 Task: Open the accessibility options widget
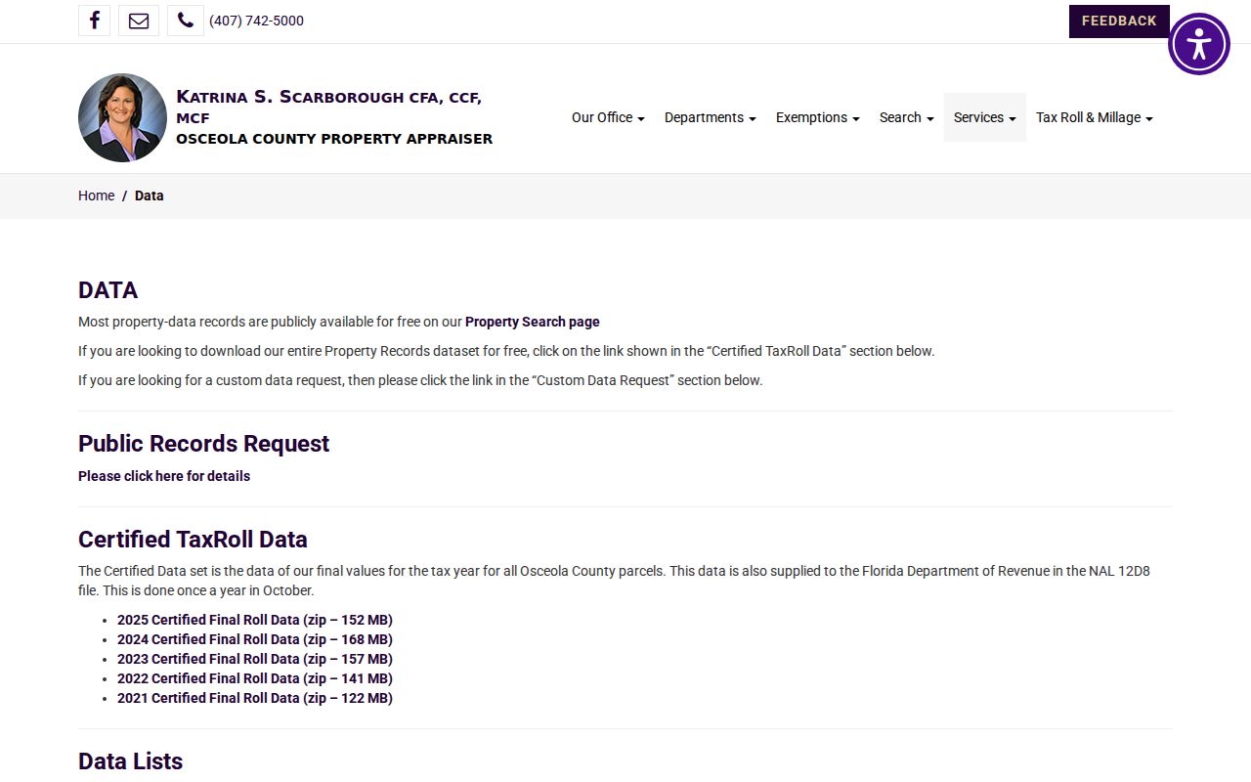click(1199, 44)
